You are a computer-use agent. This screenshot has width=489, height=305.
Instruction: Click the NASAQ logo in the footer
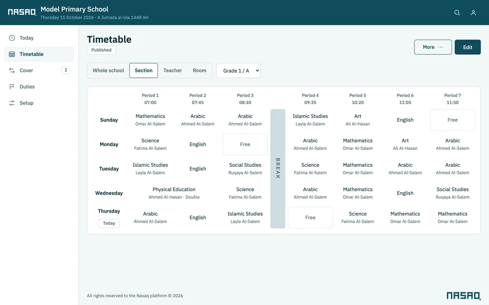pos(464,296)
